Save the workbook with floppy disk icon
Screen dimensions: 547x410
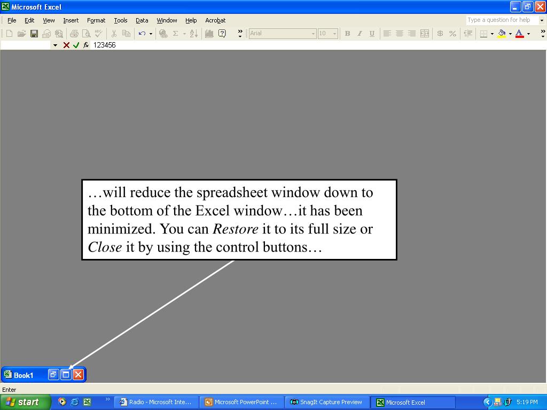coord(34,34)
